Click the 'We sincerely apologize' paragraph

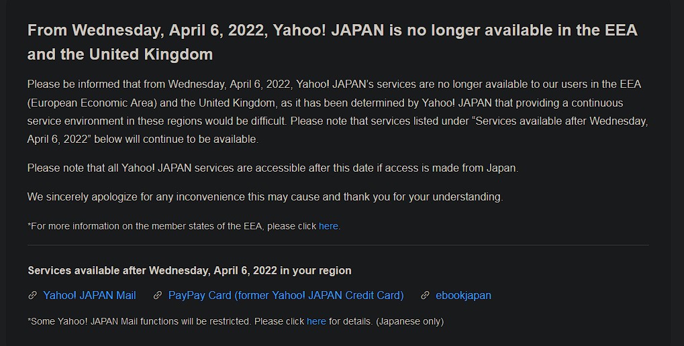(265, 197)
